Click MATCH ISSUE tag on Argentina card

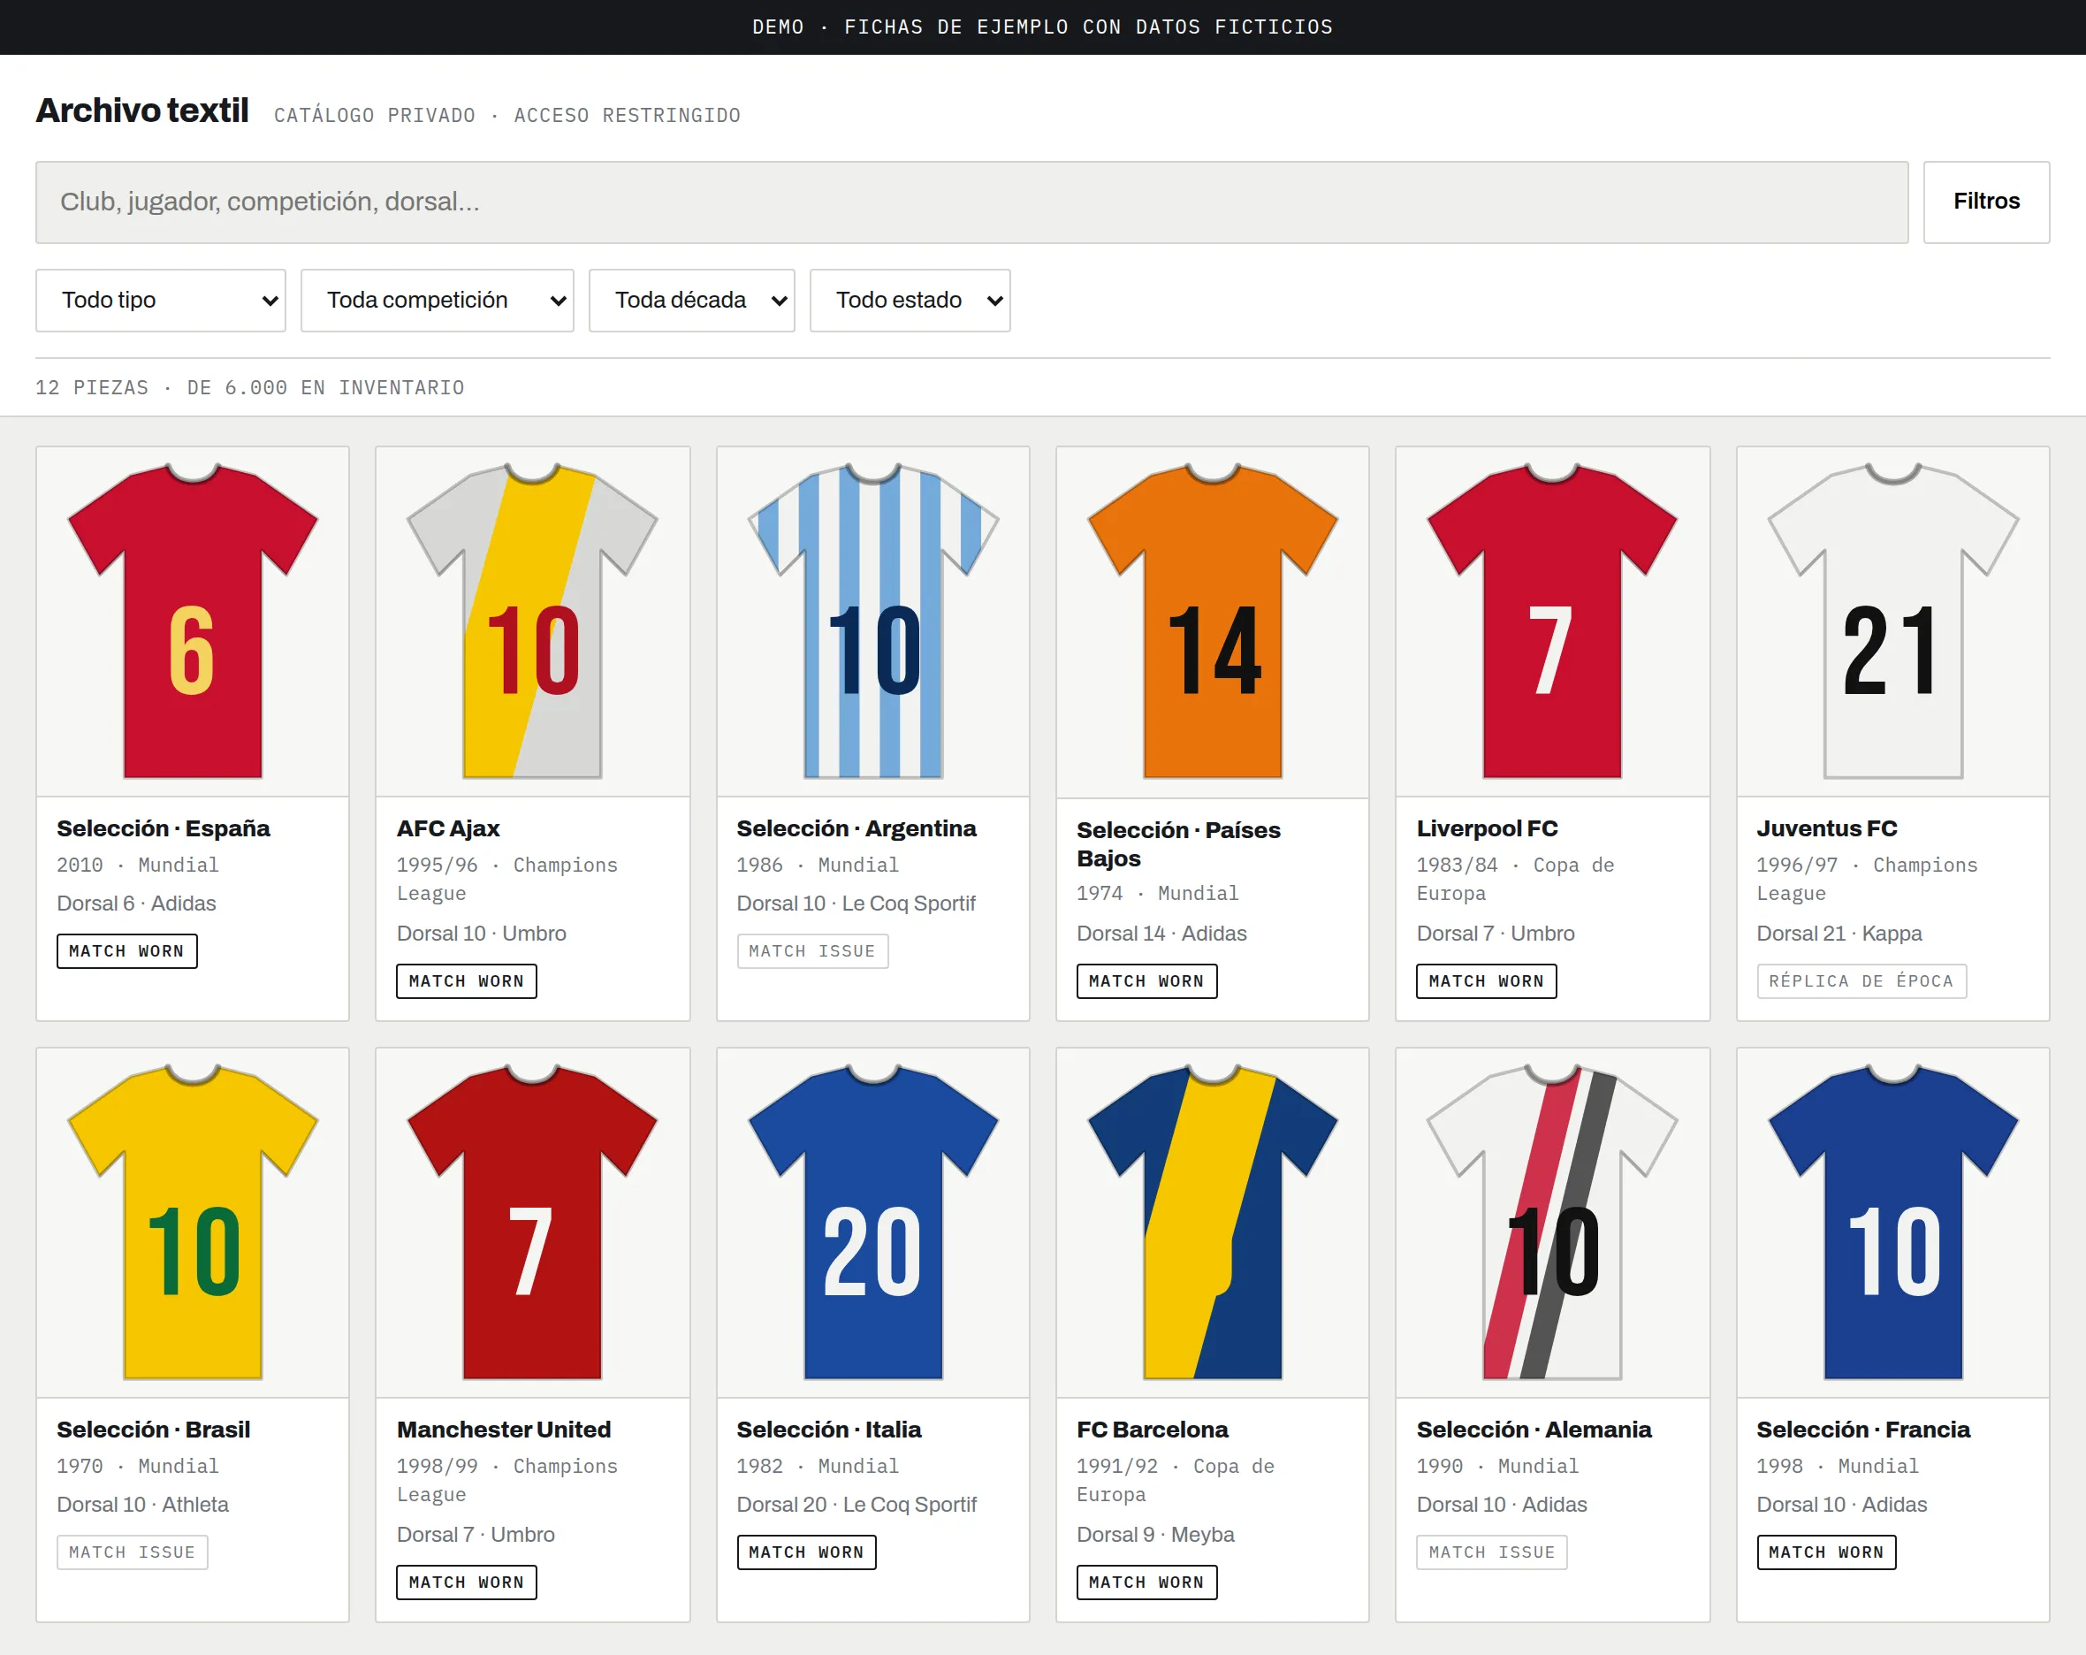811,950
